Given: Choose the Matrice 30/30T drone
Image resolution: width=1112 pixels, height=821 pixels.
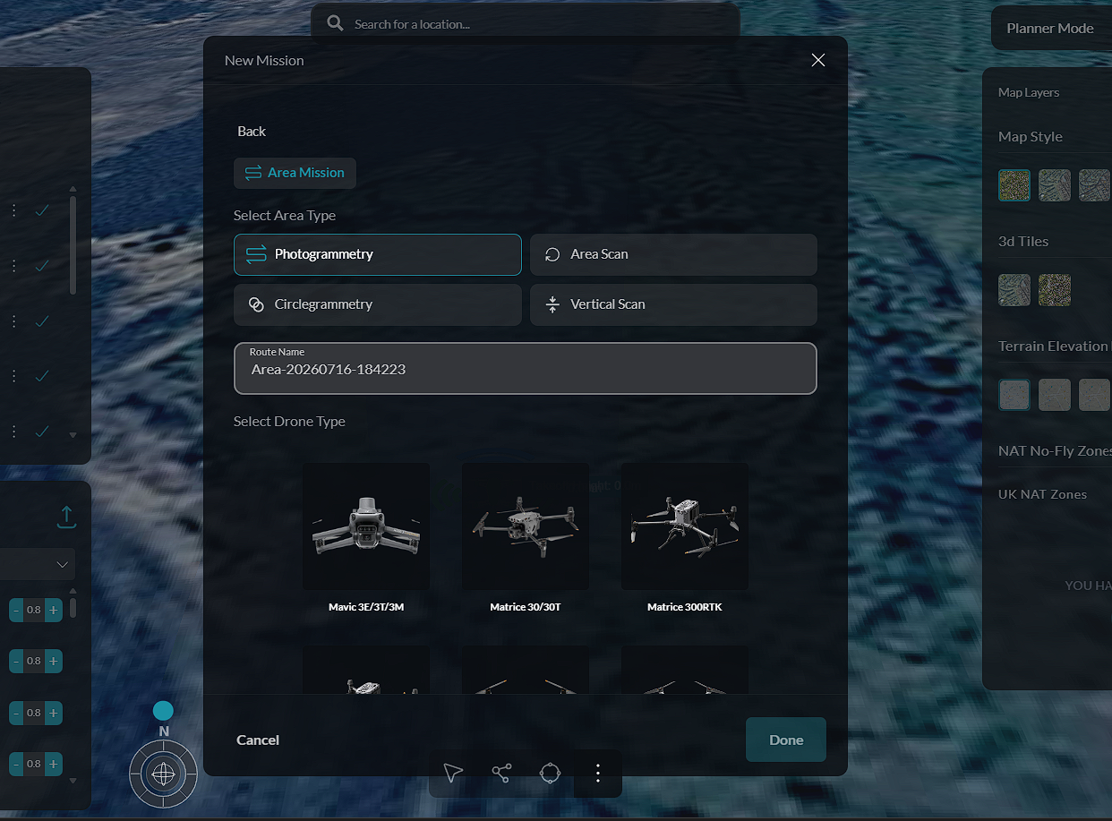Looking at the screenshot, I should (x=526, y=526).
